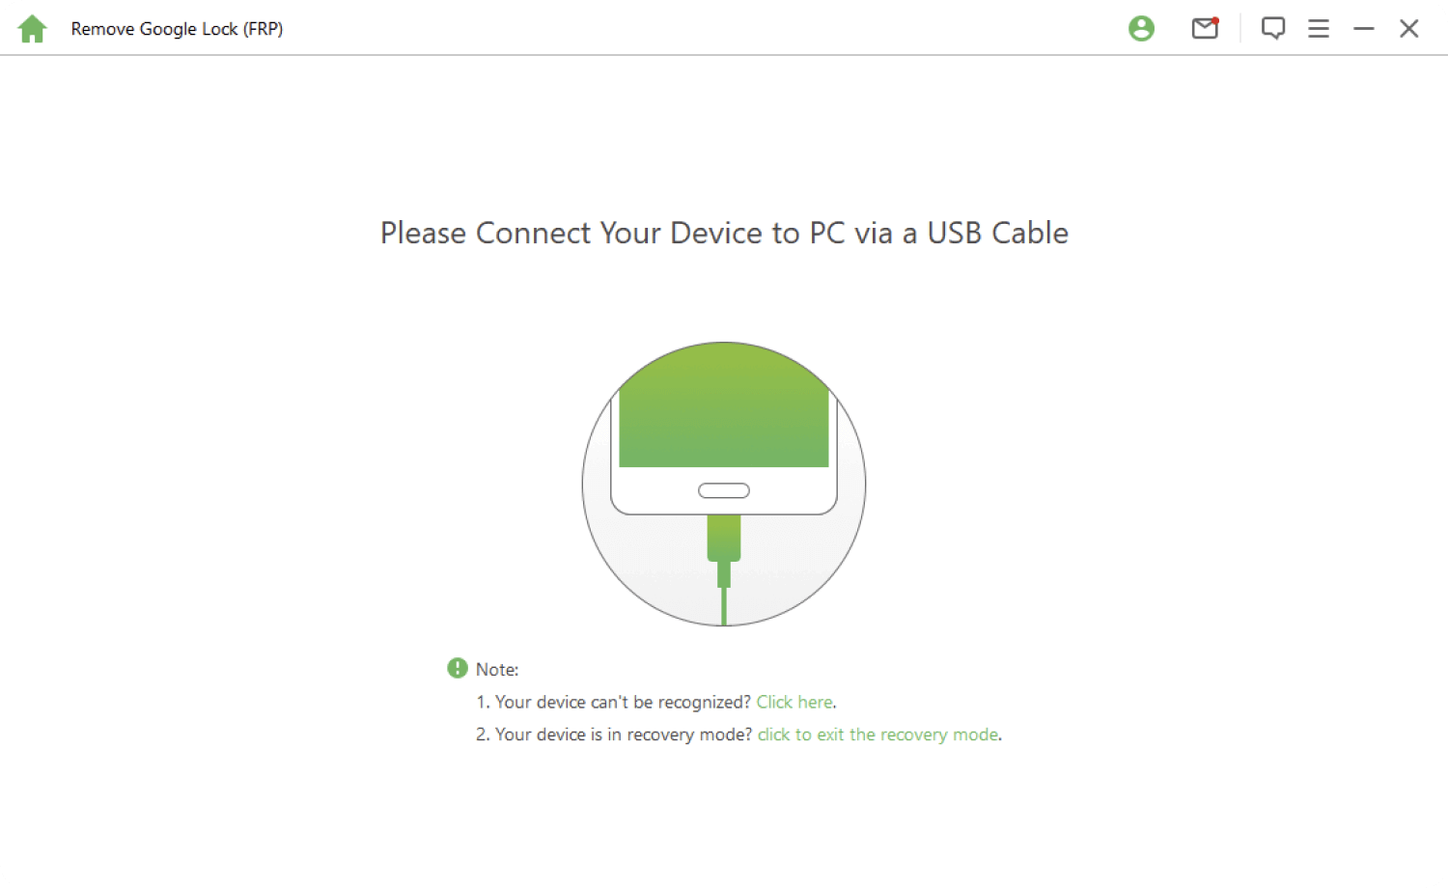This screenshot has height=888, width=1448.
Task: Click the Home icon in the title bar
Action: tap(32, 29)
